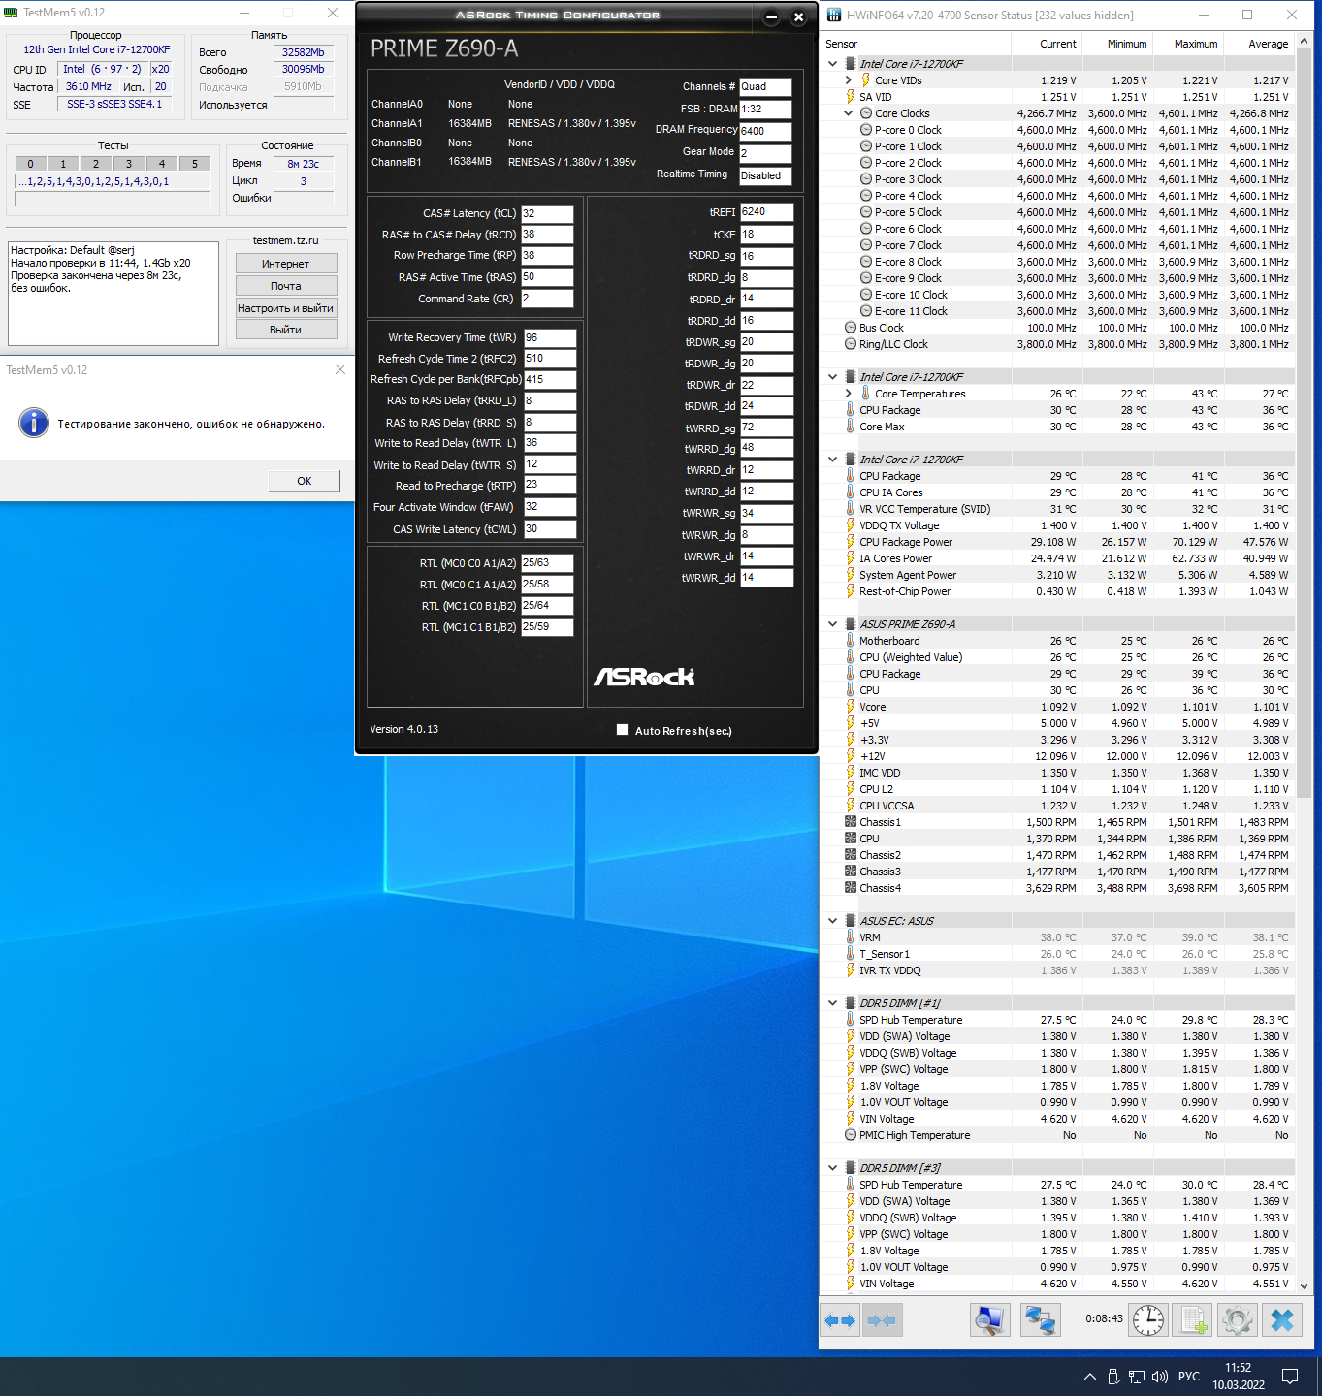Expand the Core Temperatures sensor group
Screen dimensions: 1322x1396
[x=849, y=394]
